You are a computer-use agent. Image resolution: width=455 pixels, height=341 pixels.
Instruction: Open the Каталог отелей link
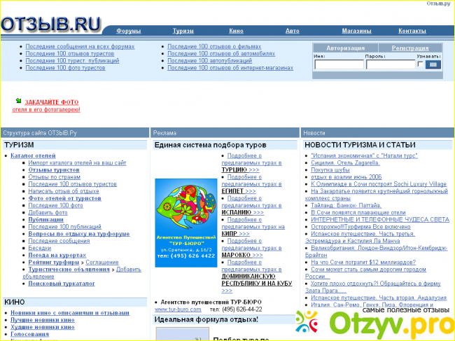(x=33, y=155)
